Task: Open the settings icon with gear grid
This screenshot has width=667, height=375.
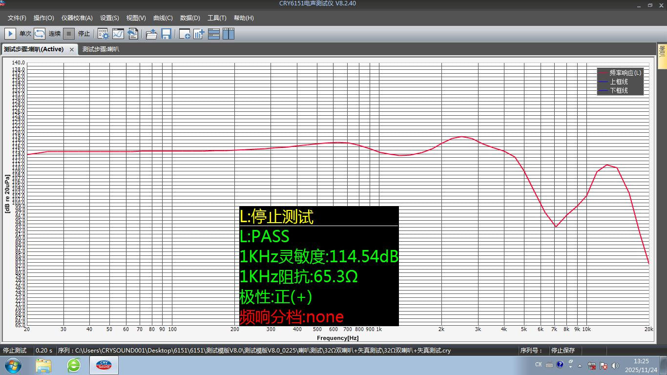Action: 104,34
